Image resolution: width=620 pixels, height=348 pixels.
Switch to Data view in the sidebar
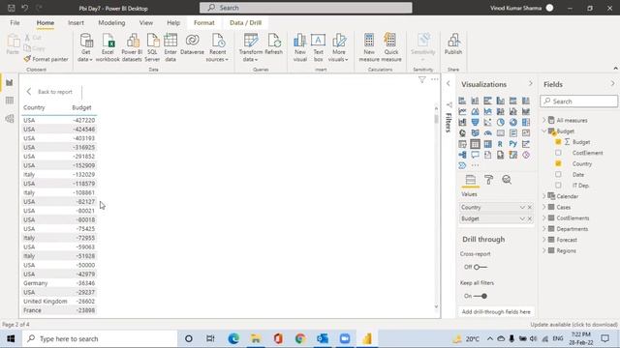(x=10, y=101)
